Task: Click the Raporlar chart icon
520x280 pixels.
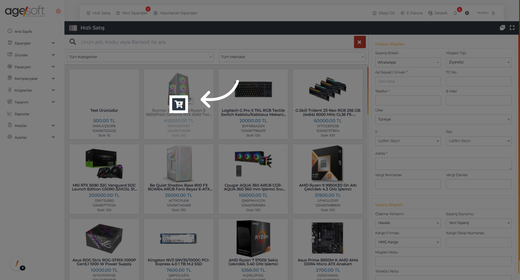Action: pyautogui.click(x=10, y=113)
